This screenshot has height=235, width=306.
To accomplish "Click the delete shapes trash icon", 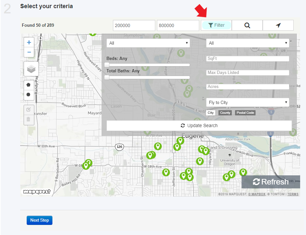I will coord(29,119).
